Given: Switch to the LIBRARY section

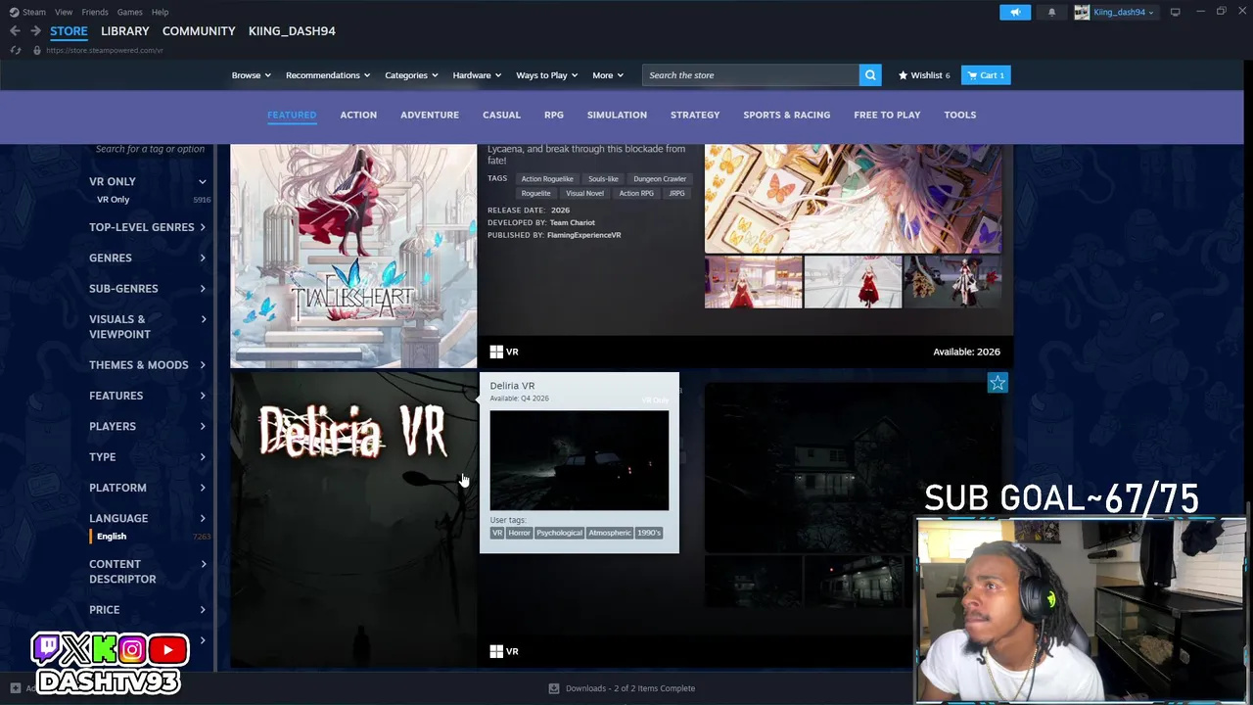Looking at the screenshot, I should [124, 31].
